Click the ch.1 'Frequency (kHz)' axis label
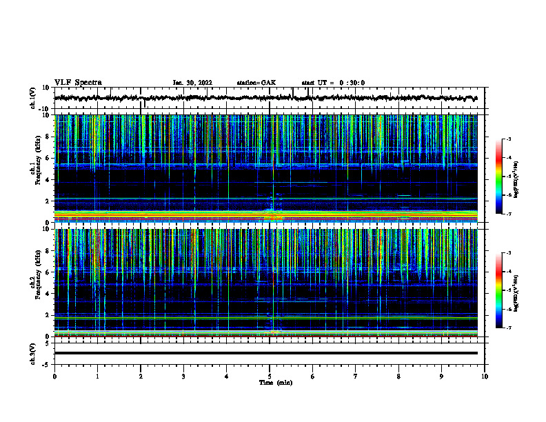The height and width of the screenshot is (422, 546). (x=39, y=160)
